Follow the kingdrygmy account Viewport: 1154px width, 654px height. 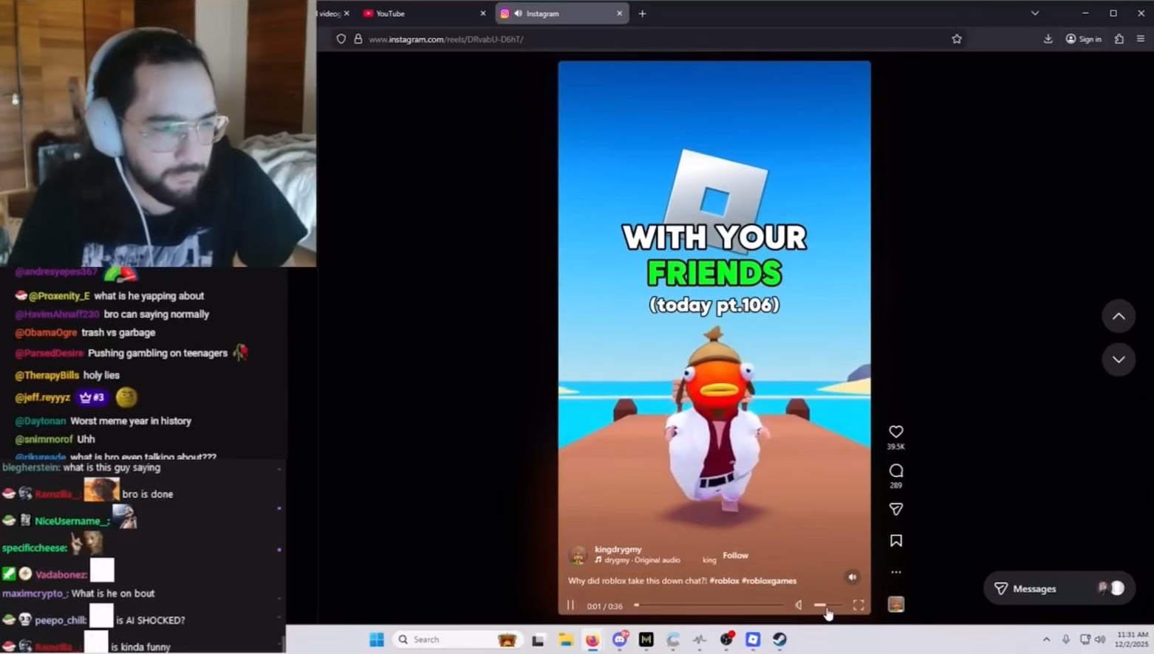pyautogui.click(x=735, y=556)
